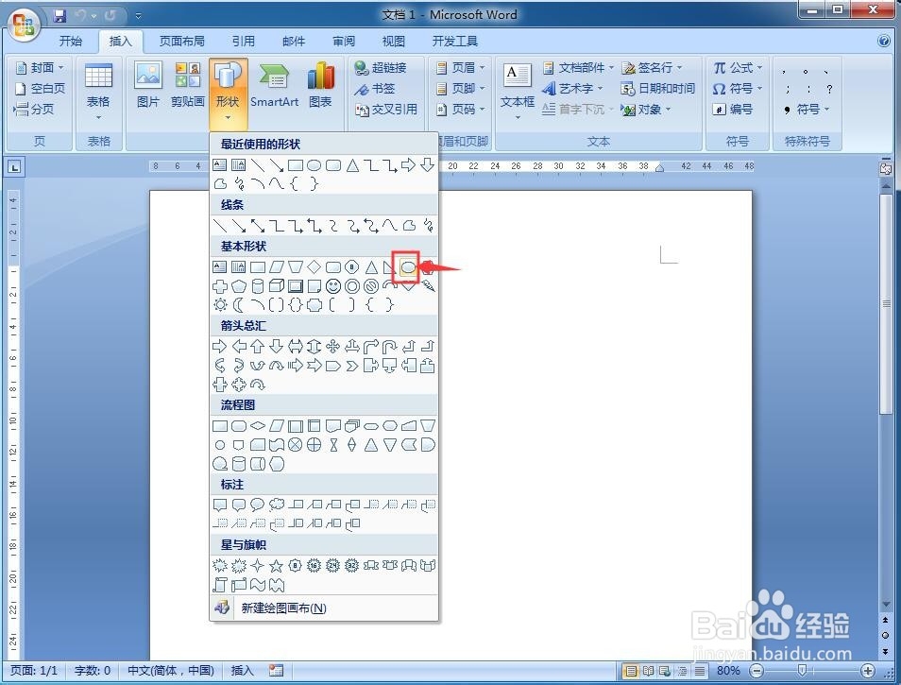The height and width of the screenshot is (685, 901).
Task: Select the right arrow in Block Arrows
Action: 219,346
